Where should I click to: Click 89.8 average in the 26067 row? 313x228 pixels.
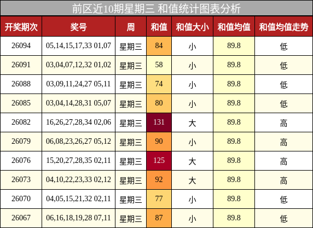(234, 218)
